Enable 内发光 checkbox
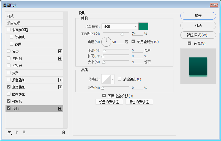This screenshot has width=221, height=141. [x=9, y=65]
